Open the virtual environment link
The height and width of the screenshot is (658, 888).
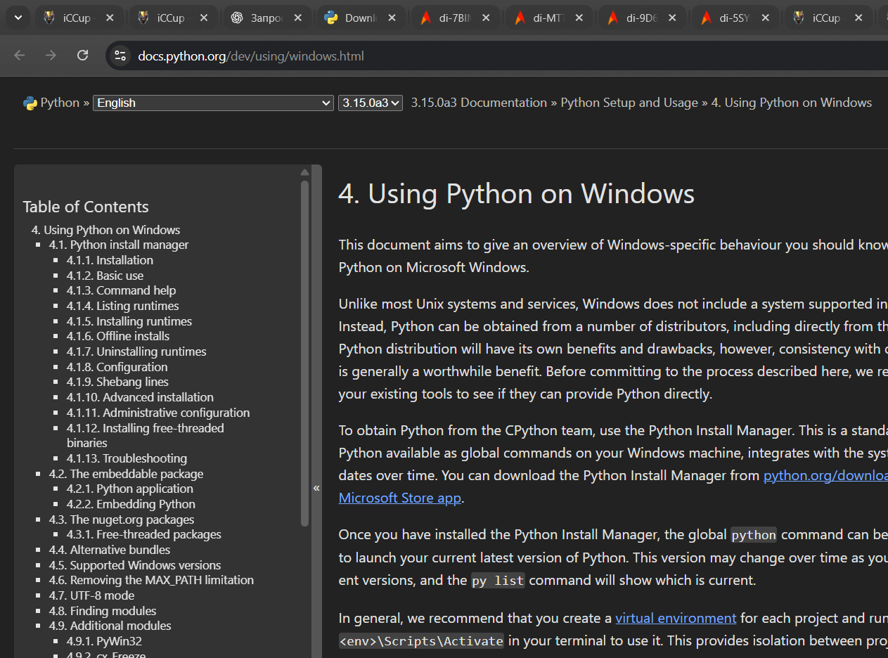click(675, 618)
